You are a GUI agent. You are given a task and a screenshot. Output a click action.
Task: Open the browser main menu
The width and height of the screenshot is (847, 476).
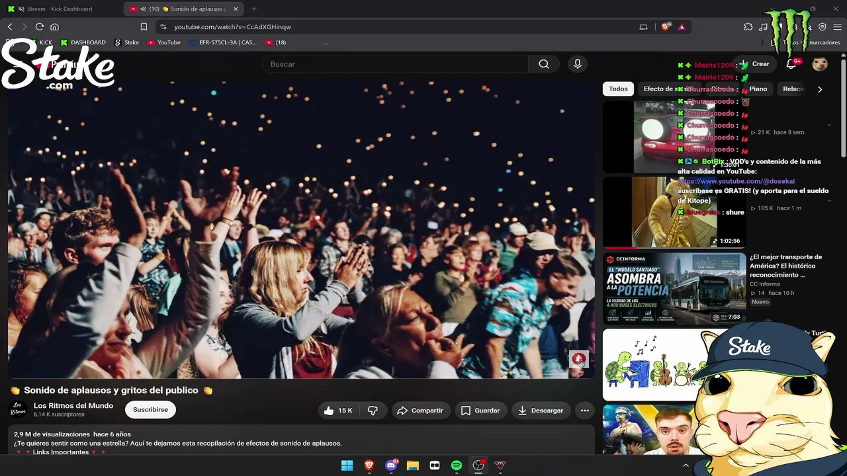pyautogui.click(x=837, y=26)
